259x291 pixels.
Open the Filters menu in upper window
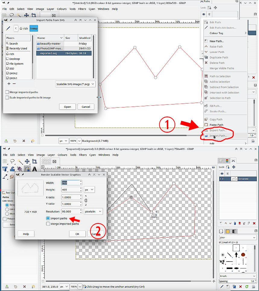(x=82, y=9)
